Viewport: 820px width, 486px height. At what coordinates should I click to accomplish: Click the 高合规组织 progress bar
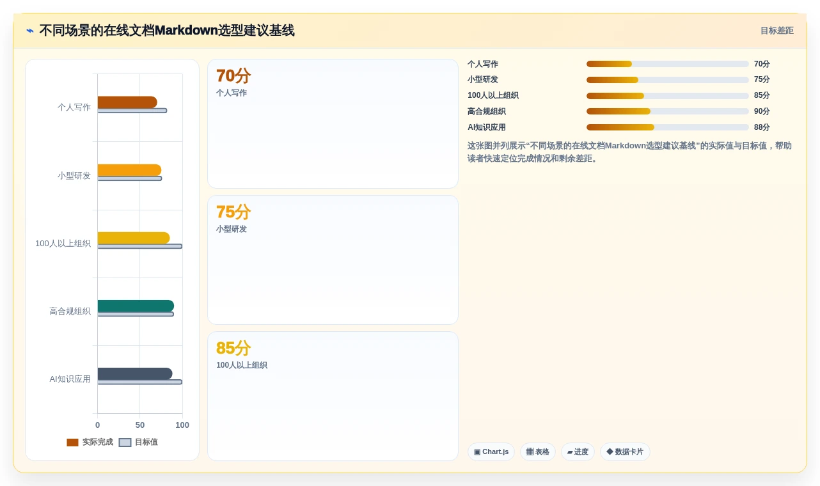tap(667, 111)
